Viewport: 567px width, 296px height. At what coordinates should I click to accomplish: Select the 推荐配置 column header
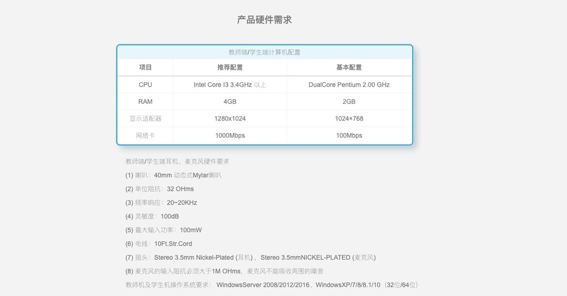pos(230,67)
